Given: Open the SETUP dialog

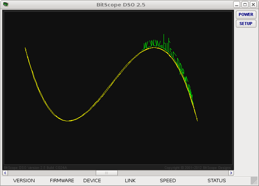Looking at the screenshot, I should (246, 23).
